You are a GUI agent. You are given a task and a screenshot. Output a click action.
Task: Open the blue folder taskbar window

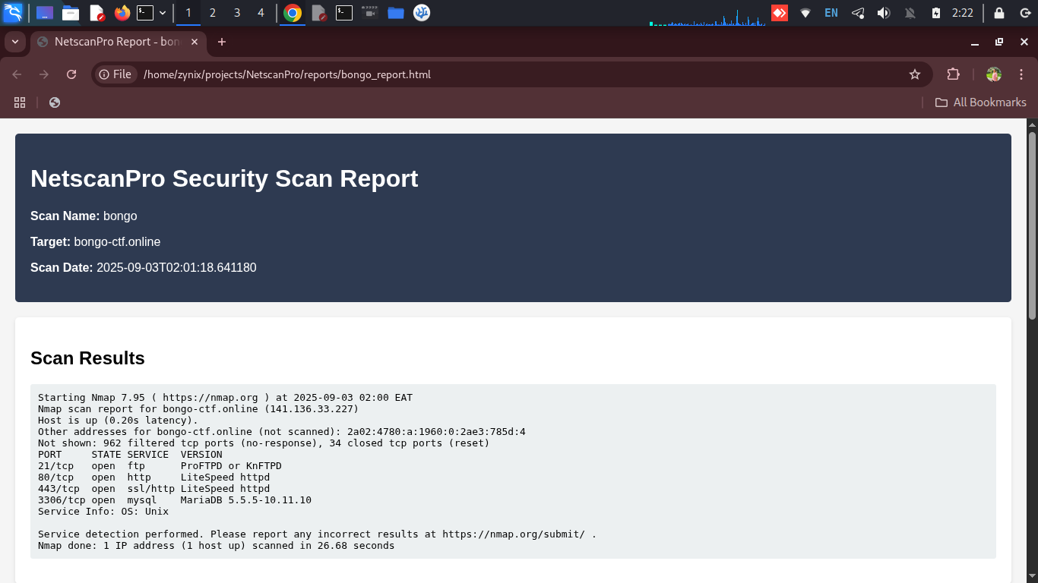point(396,13)
